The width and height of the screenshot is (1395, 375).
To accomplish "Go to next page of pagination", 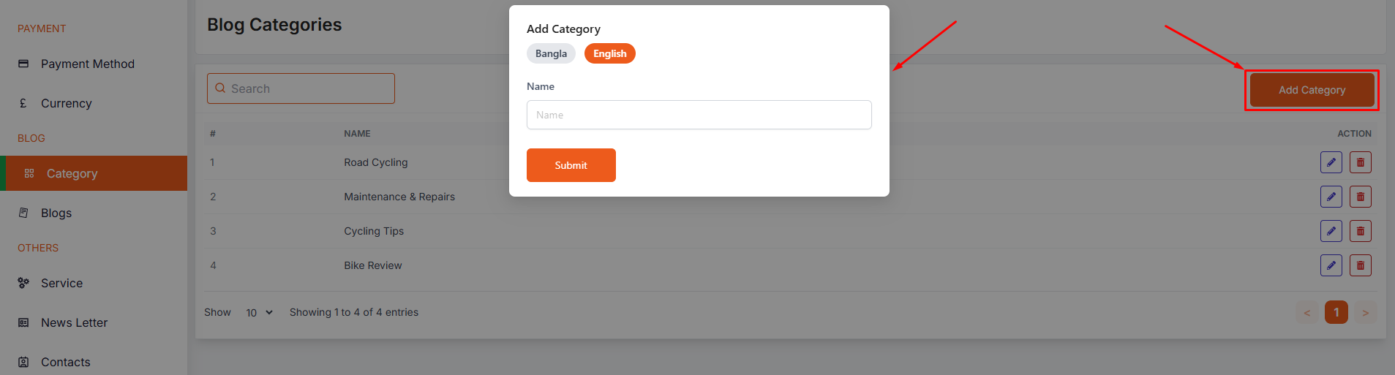I will point(1365,312).
